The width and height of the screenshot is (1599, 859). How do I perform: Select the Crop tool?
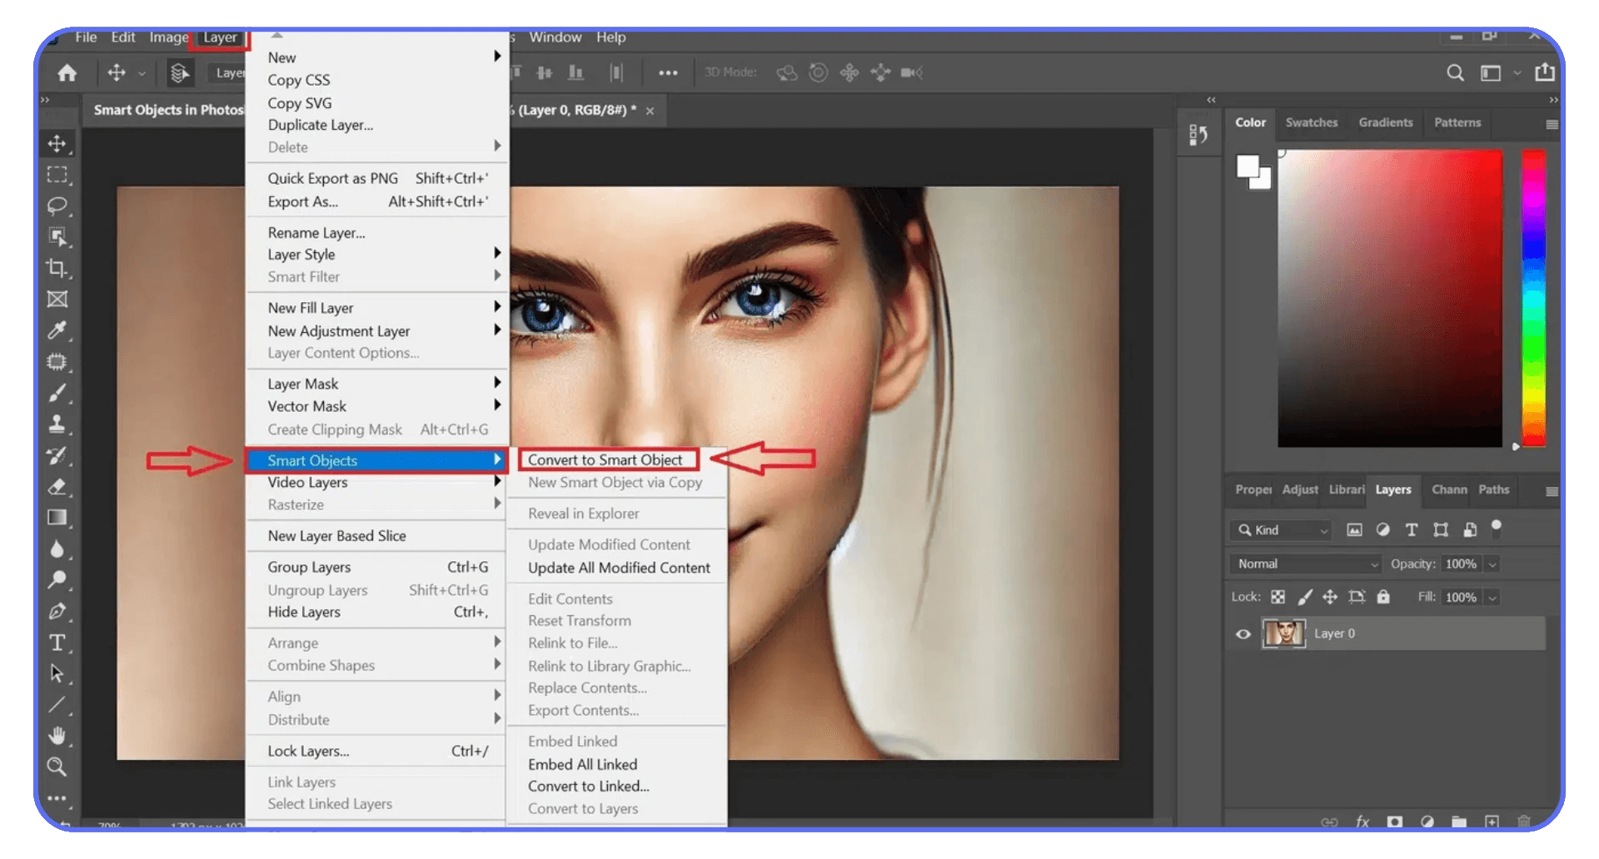57,269
